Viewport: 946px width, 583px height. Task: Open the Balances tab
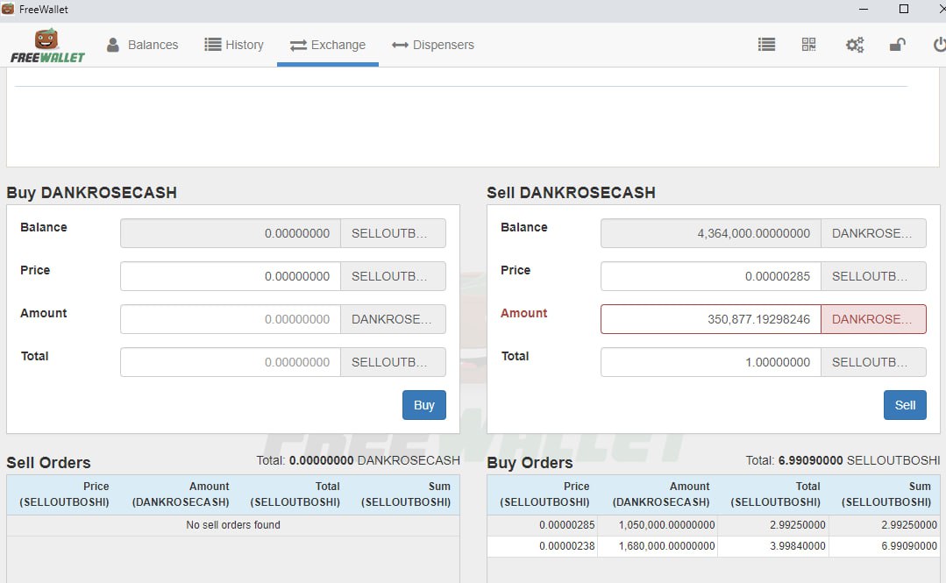(x=142, y=45)
